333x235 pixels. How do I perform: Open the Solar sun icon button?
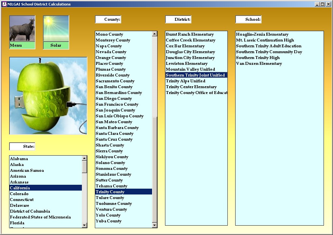(x=56, y=29)
